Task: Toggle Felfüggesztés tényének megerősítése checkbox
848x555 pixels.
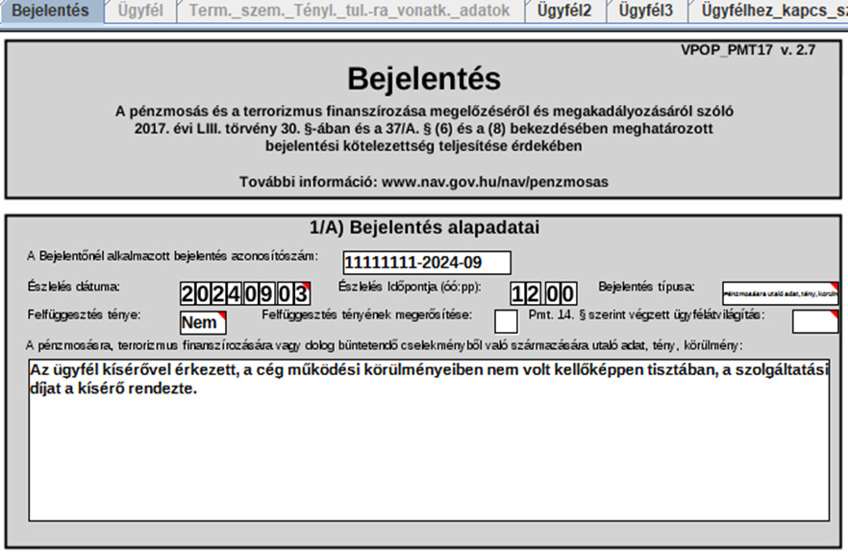Action: tap(506, 321)
